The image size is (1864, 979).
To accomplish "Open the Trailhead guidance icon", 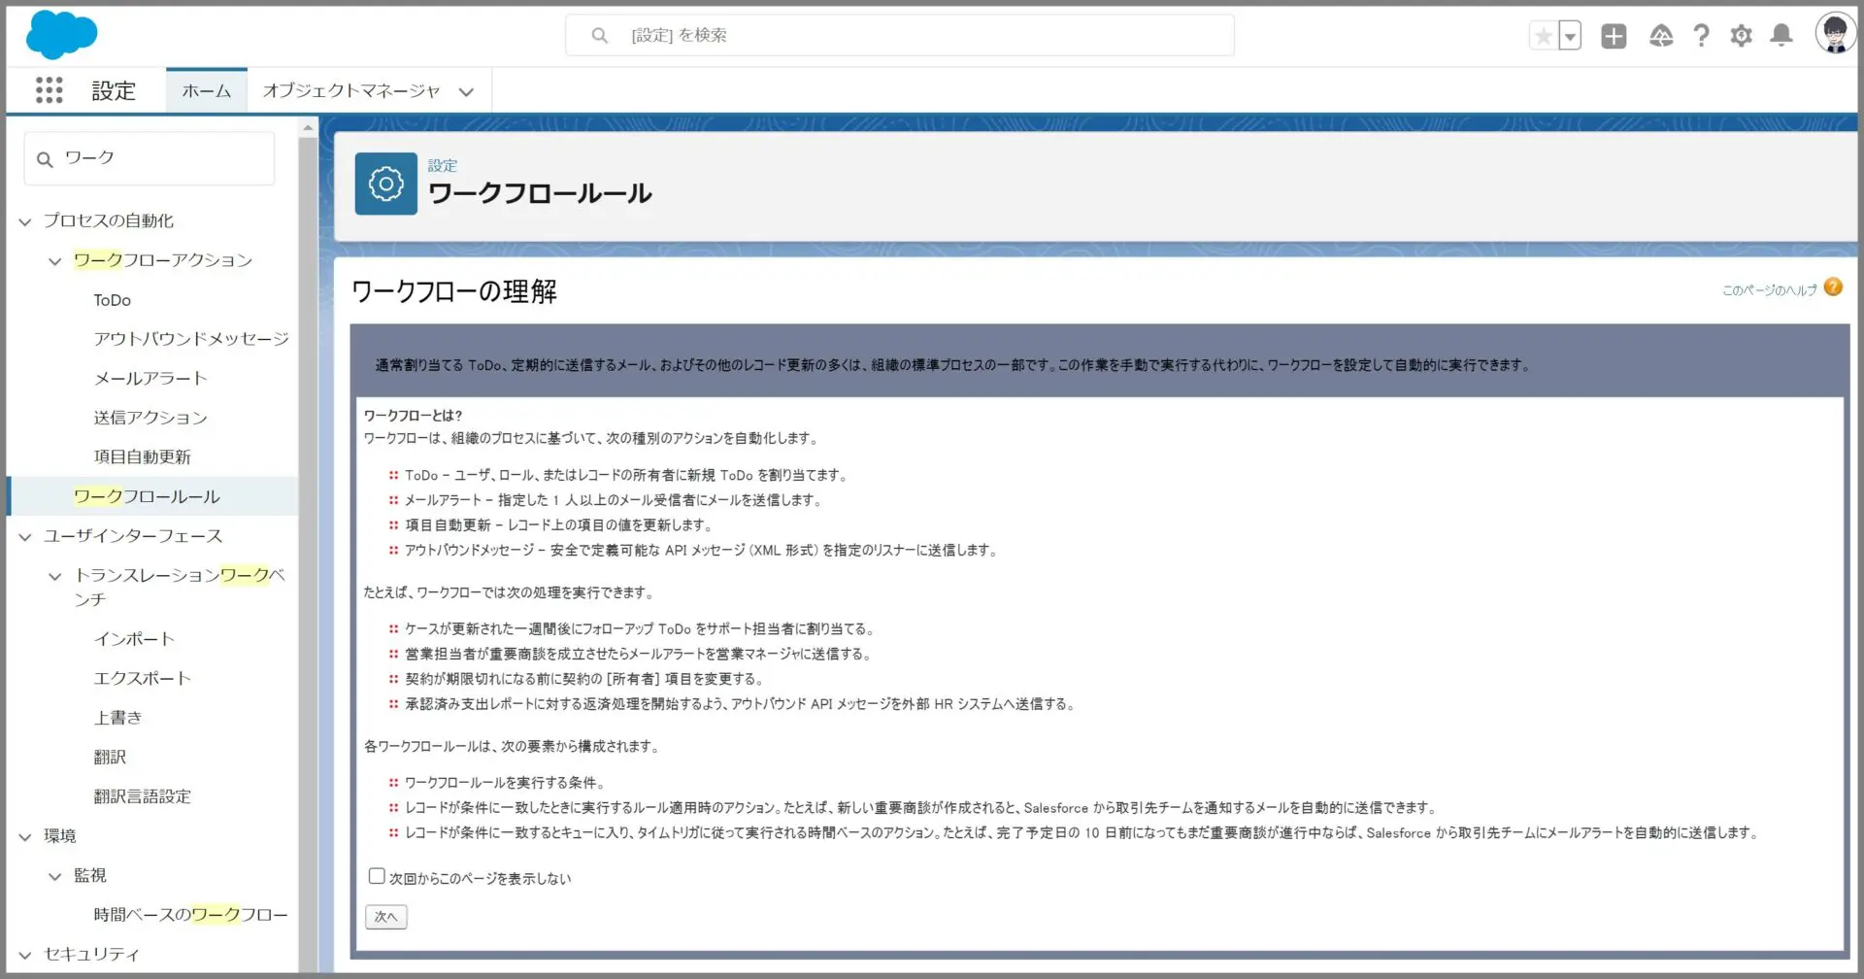I will [1660, 36].
